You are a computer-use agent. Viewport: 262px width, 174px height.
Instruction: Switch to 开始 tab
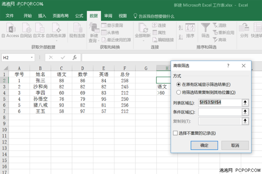(x=28, y=16)
